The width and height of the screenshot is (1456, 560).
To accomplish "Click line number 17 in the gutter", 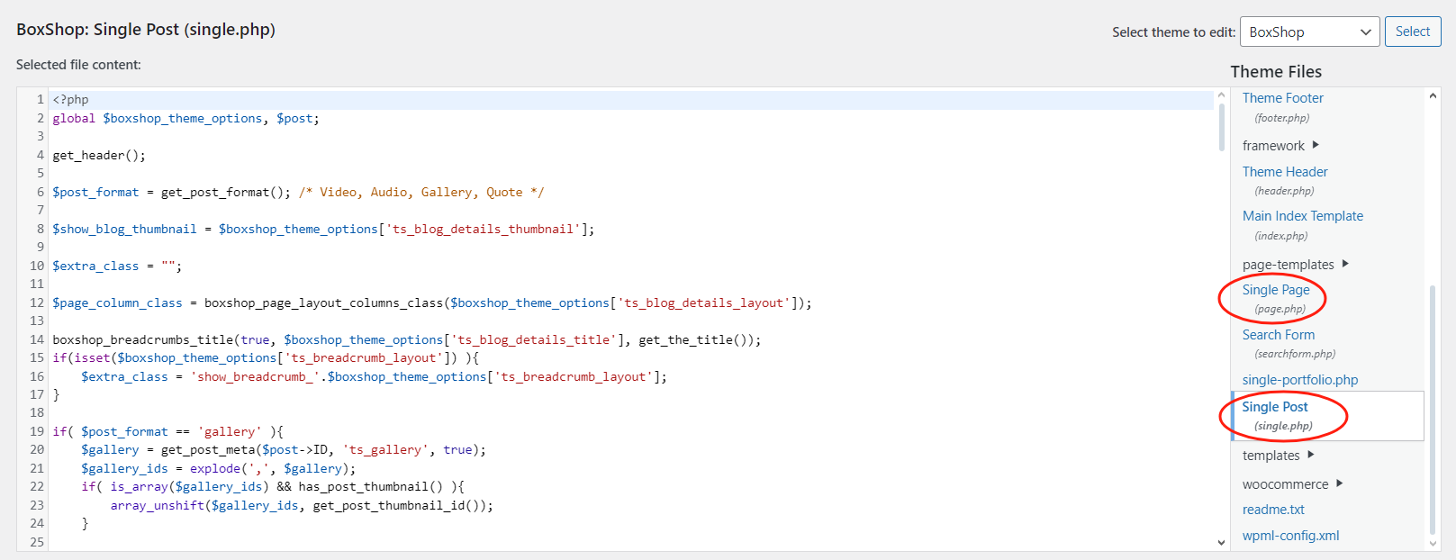I will click(x=37, y=394).
